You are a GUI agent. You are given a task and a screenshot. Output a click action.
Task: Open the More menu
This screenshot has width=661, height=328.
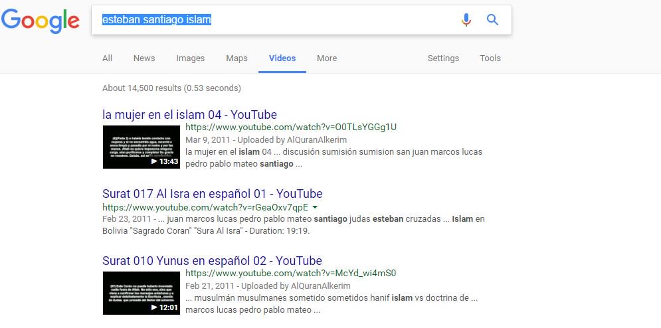coord(327,58)
